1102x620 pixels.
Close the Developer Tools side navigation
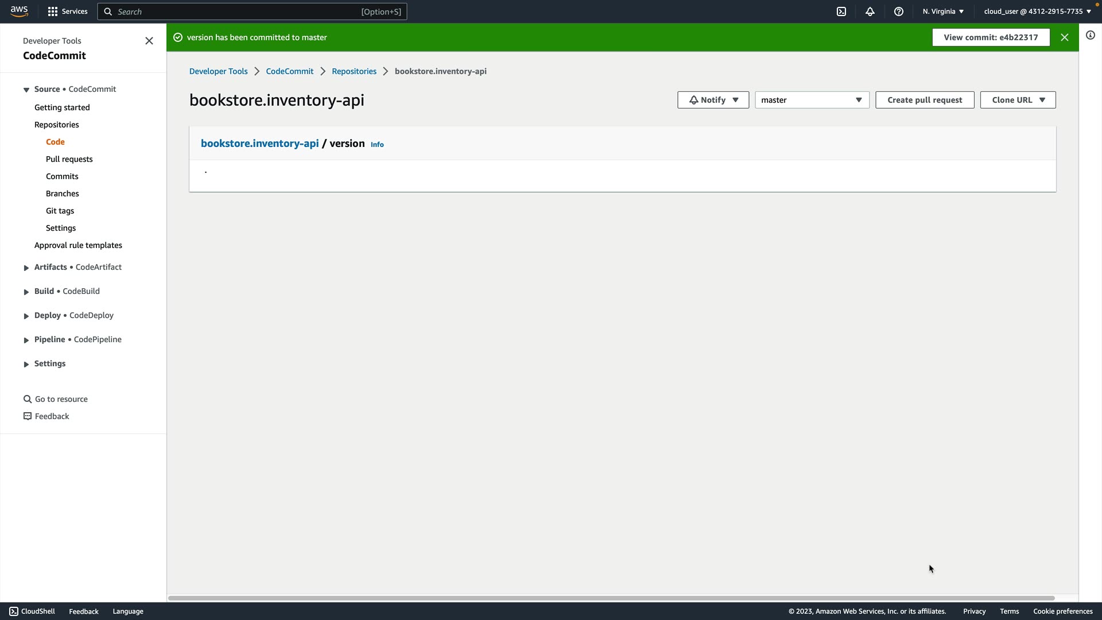149,41
